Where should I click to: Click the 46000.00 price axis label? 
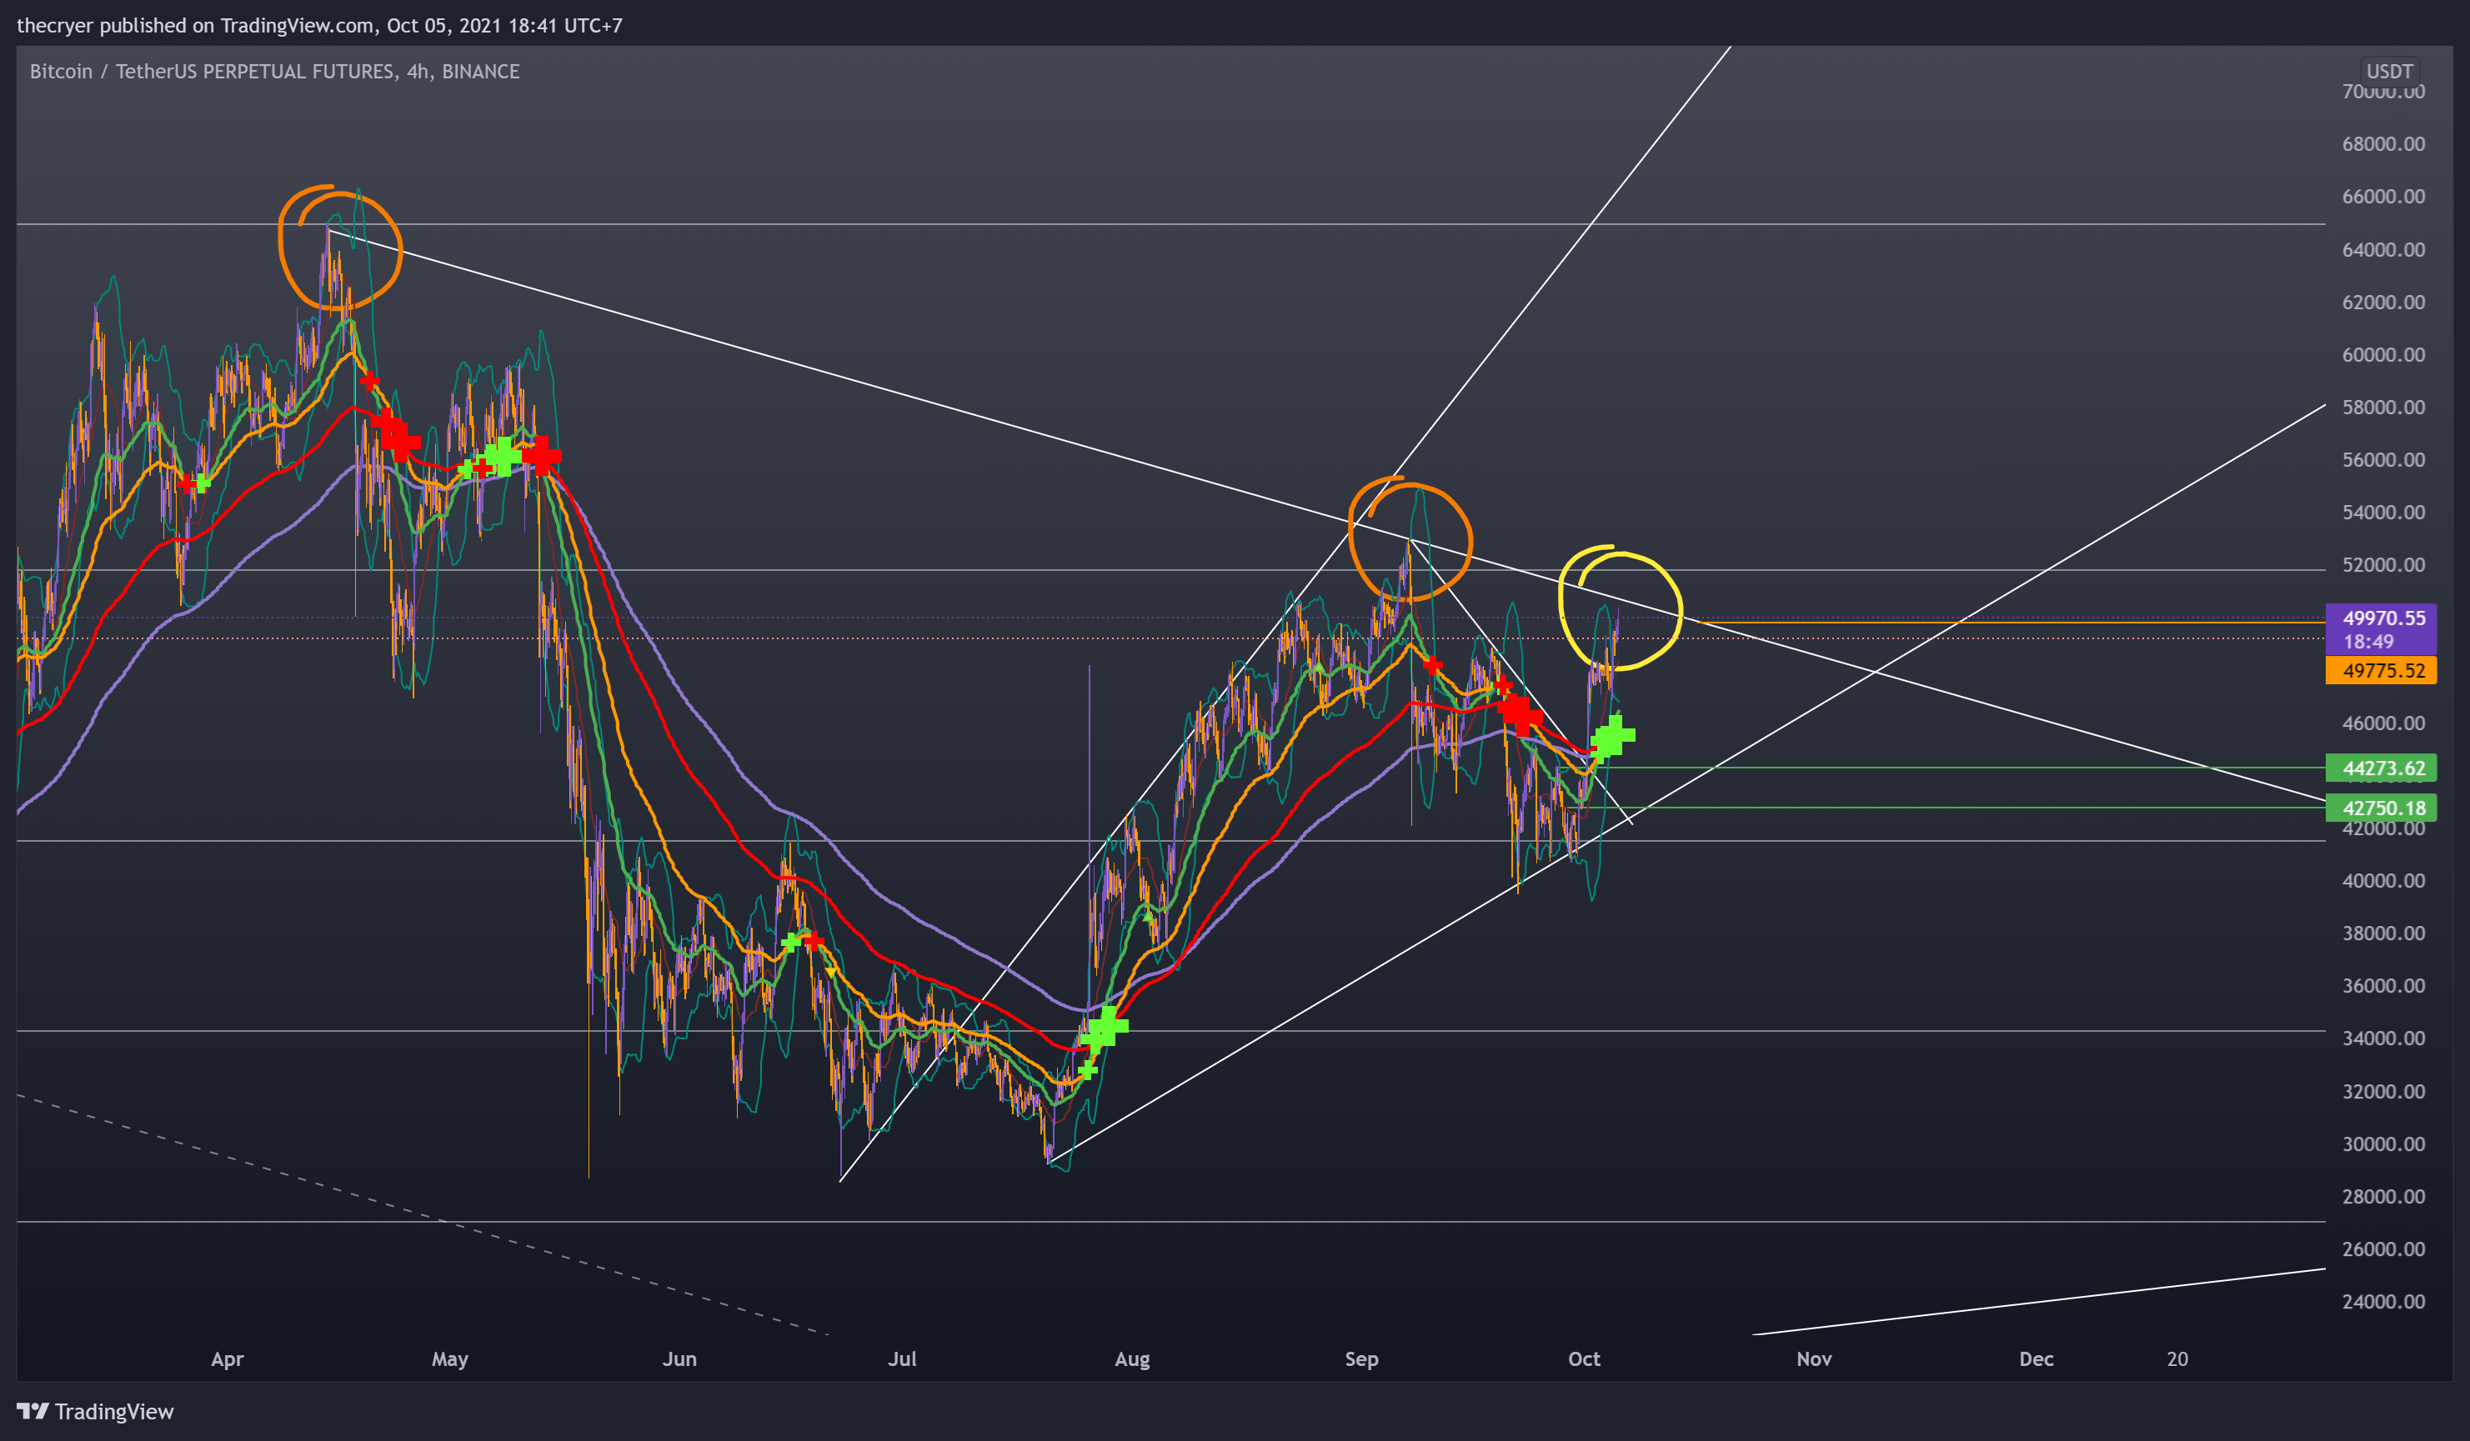point(2384,723)
